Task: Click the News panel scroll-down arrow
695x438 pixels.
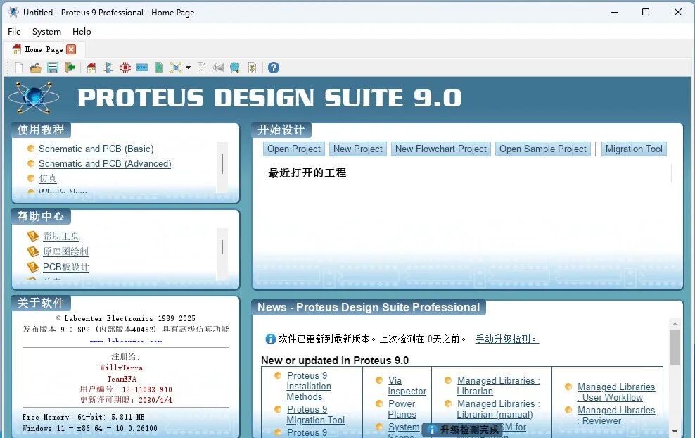Action: click(675, 432)
